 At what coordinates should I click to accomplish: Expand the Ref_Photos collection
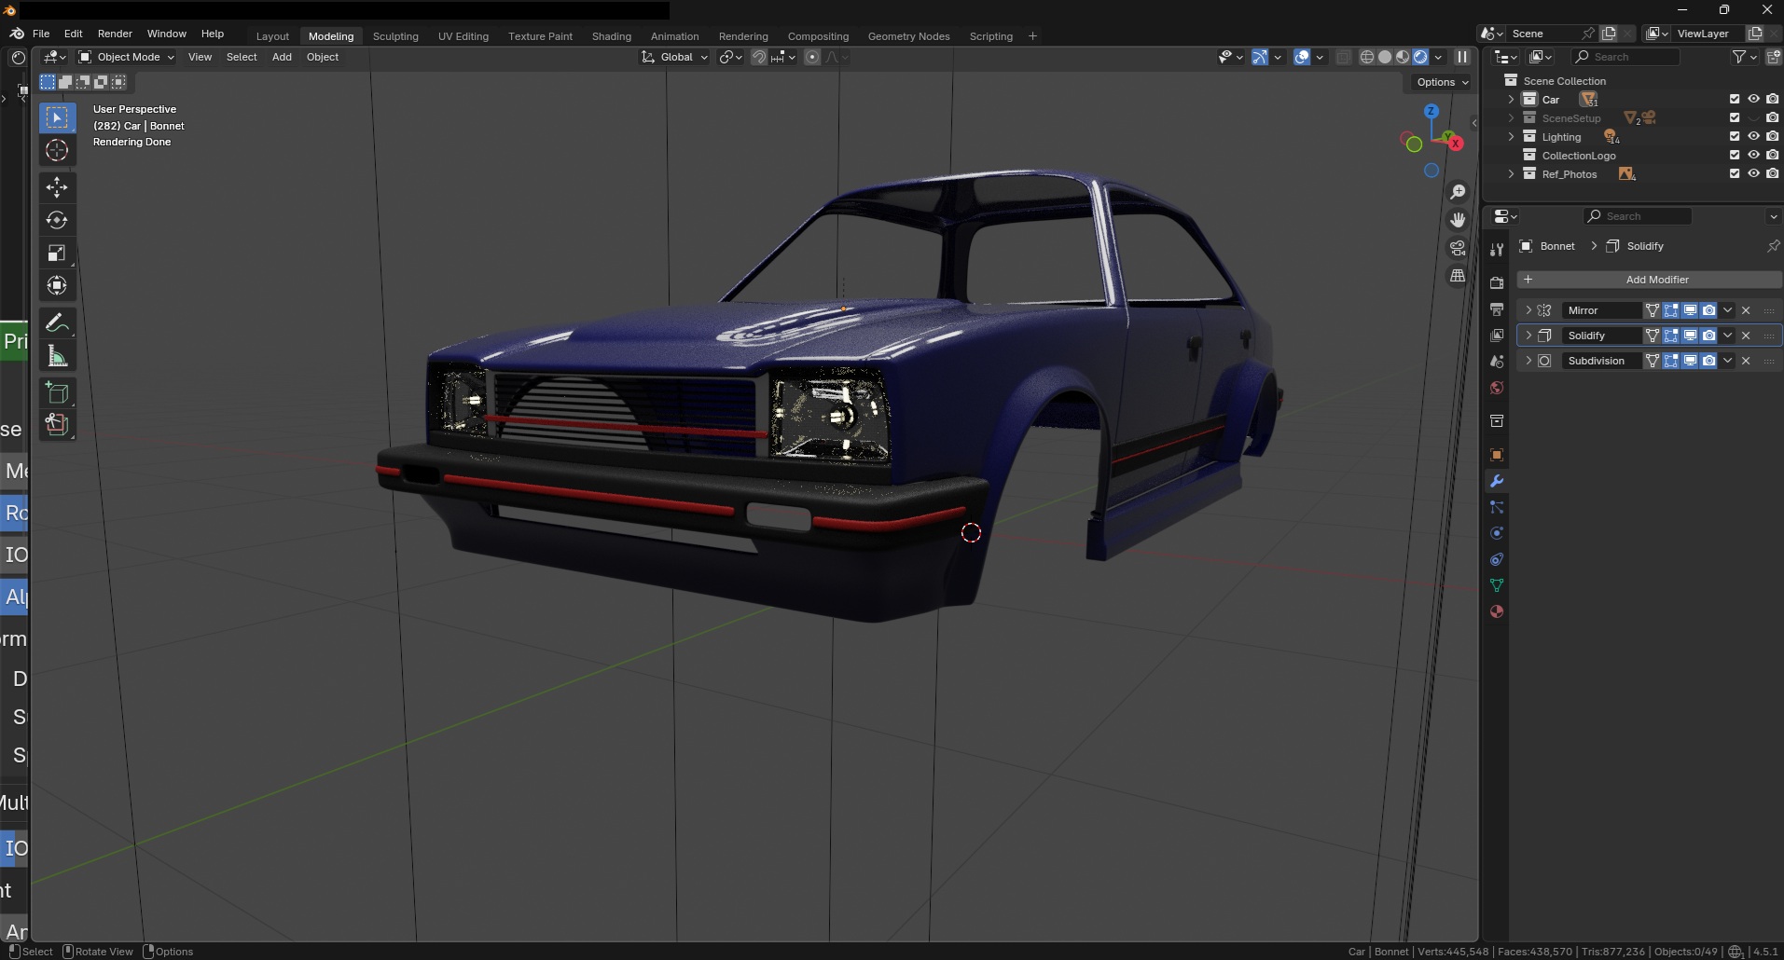[x=1511, y=174]
